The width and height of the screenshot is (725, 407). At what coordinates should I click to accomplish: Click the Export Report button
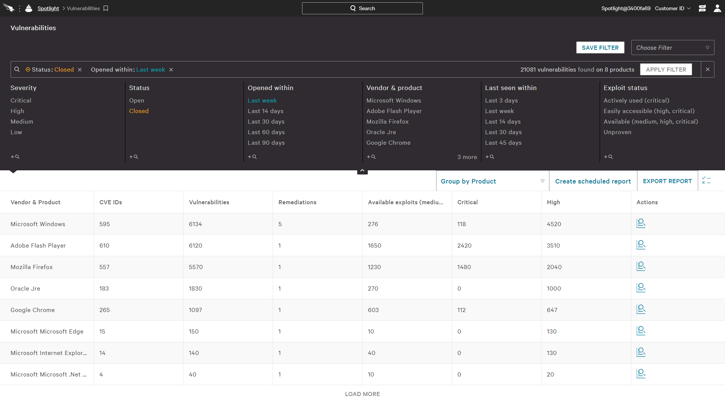coord(667,181)
